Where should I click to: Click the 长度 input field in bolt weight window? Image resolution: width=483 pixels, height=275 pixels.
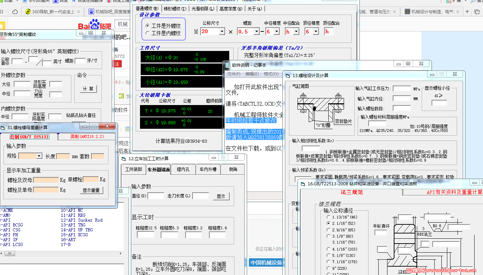pos(63,156)
